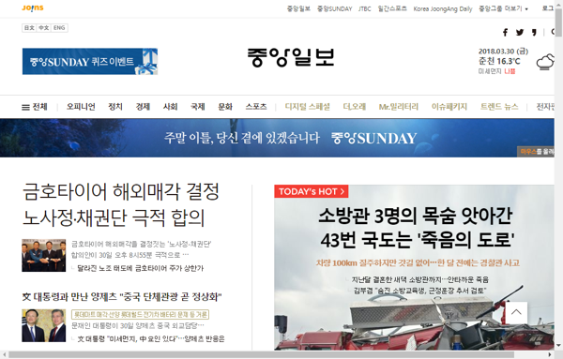The image size is (563, 359).
Task: Open the 오피니언 section
Action: [x=81, y=107]
